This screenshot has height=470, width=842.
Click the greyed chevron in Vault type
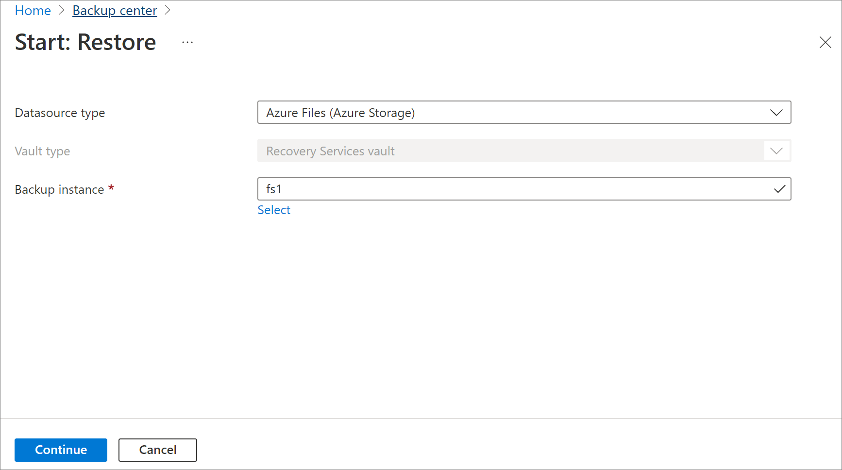coord(776,151)
